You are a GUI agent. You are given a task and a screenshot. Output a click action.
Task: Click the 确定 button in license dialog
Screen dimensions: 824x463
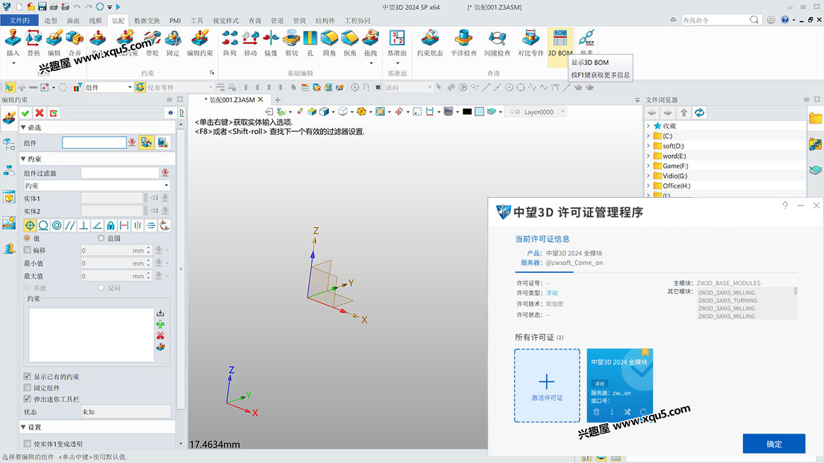774,444
